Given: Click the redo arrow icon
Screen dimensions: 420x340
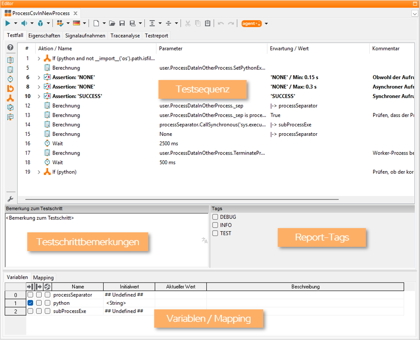Looking at the screenshot, I should [x=231, y=23].
